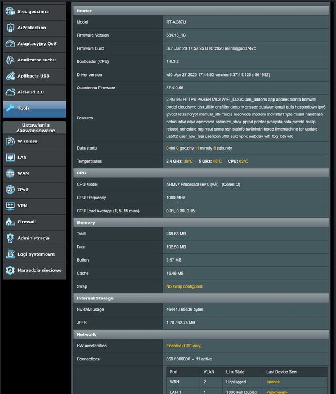
Task: Click the RT-AC87U model value
Action: tap(176, 22)
